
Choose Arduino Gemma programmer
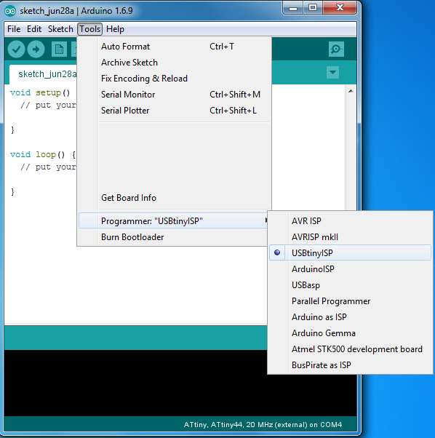[x=350, y=333]
